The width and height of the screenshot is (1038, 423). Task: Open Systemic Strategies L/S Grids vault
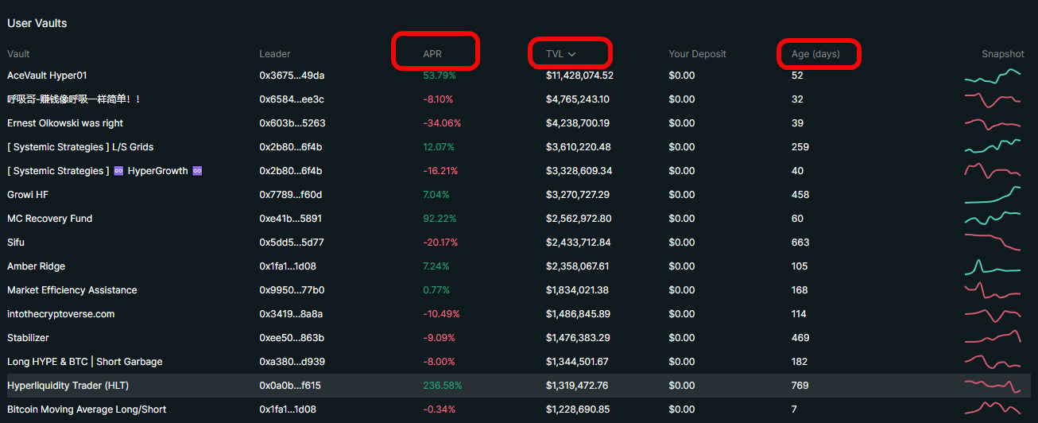click(80, 147)
